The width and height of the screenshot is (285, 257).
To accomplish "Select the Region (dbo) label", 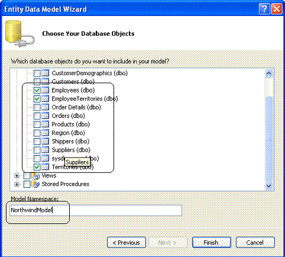I will coord(68,133).
